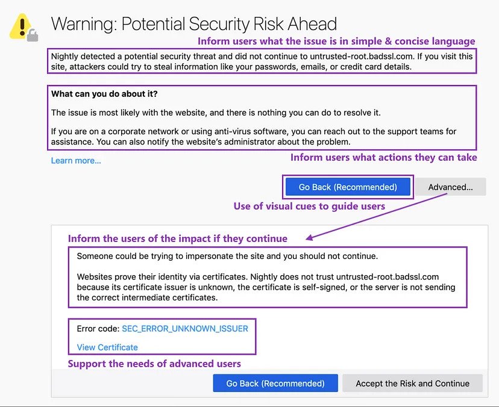Screen dimensions: 499x407
Task: Expand the Advanced options
Action: (x=450, y=187)
